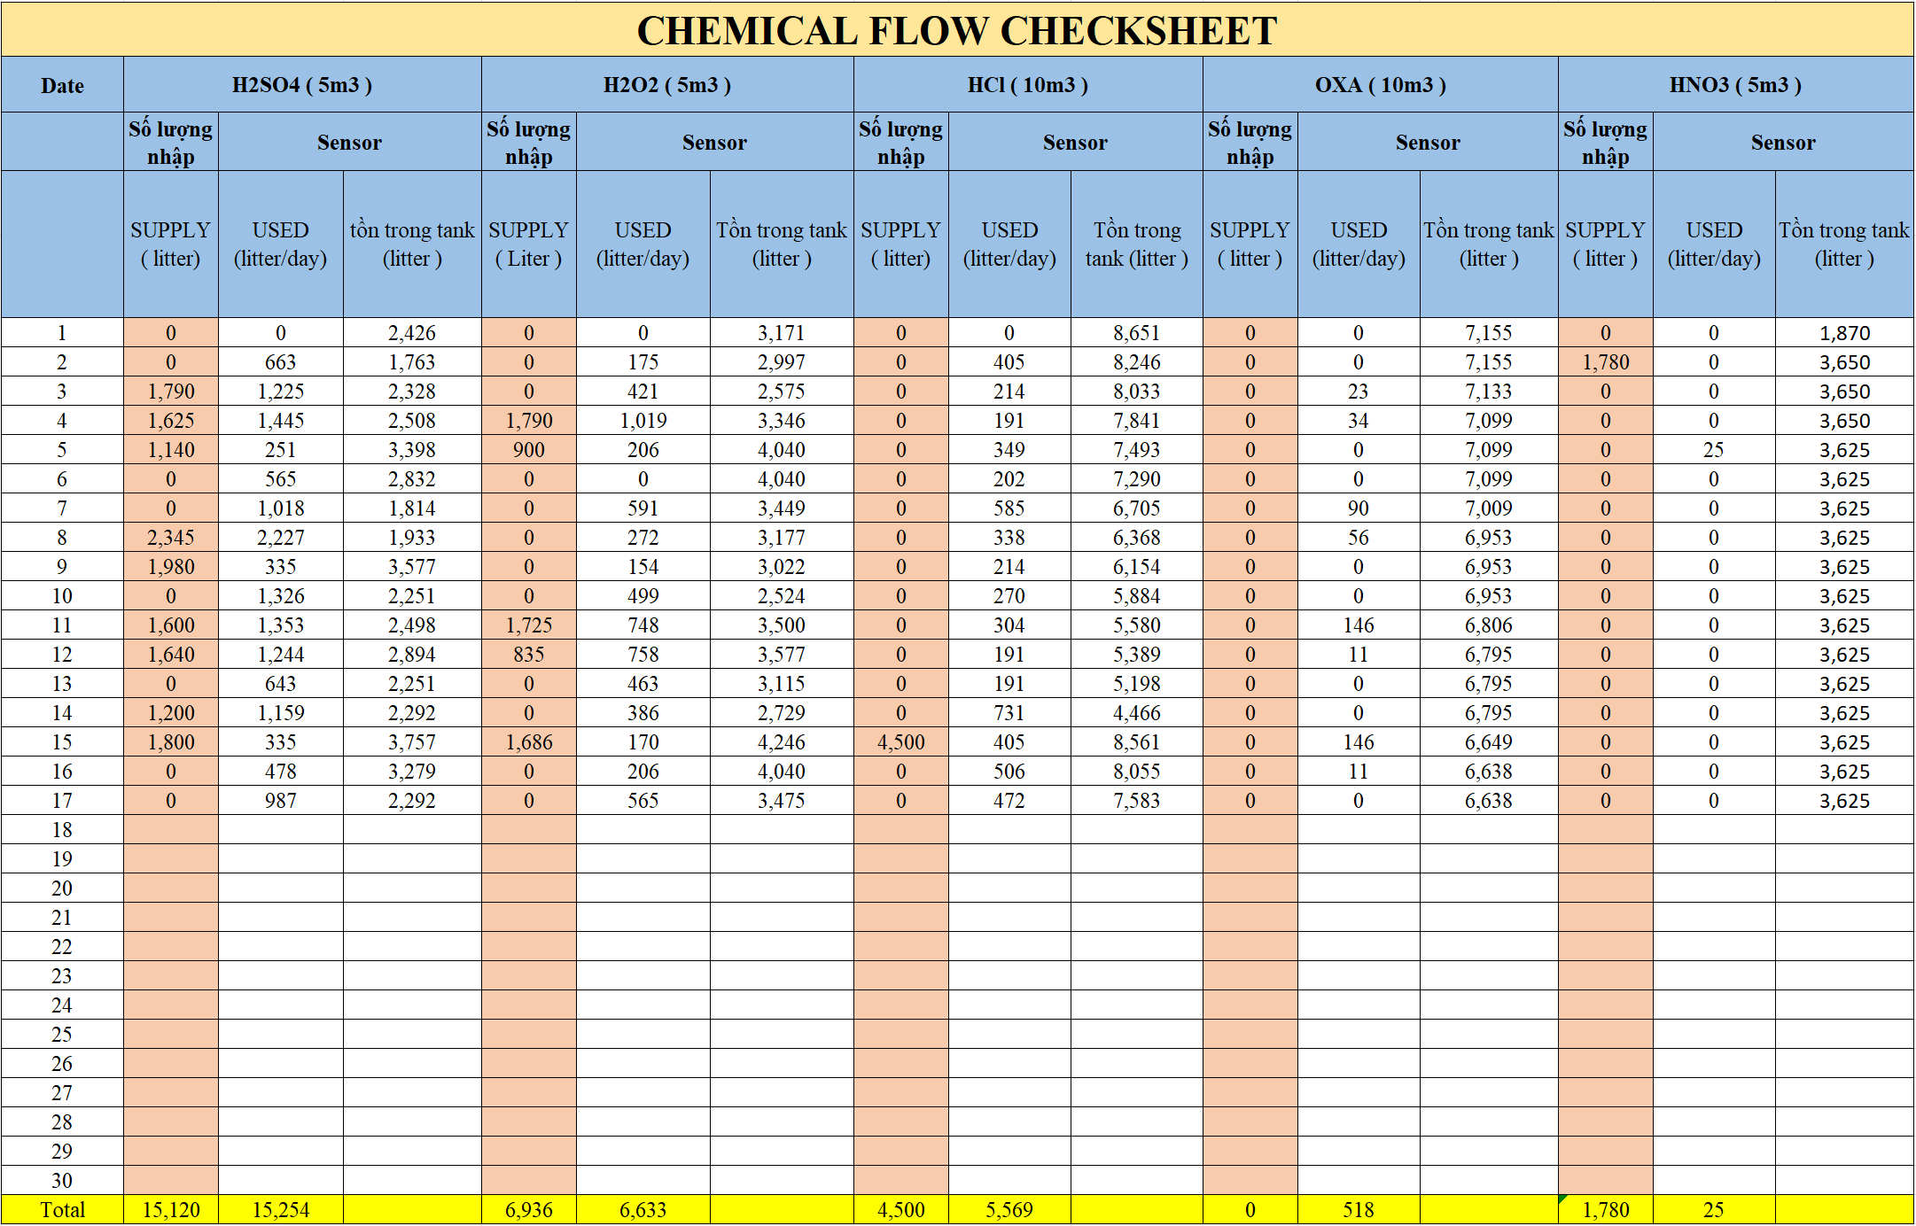
Task: Click Số lượng nhập header under HCl
Action: click(901, 142)
